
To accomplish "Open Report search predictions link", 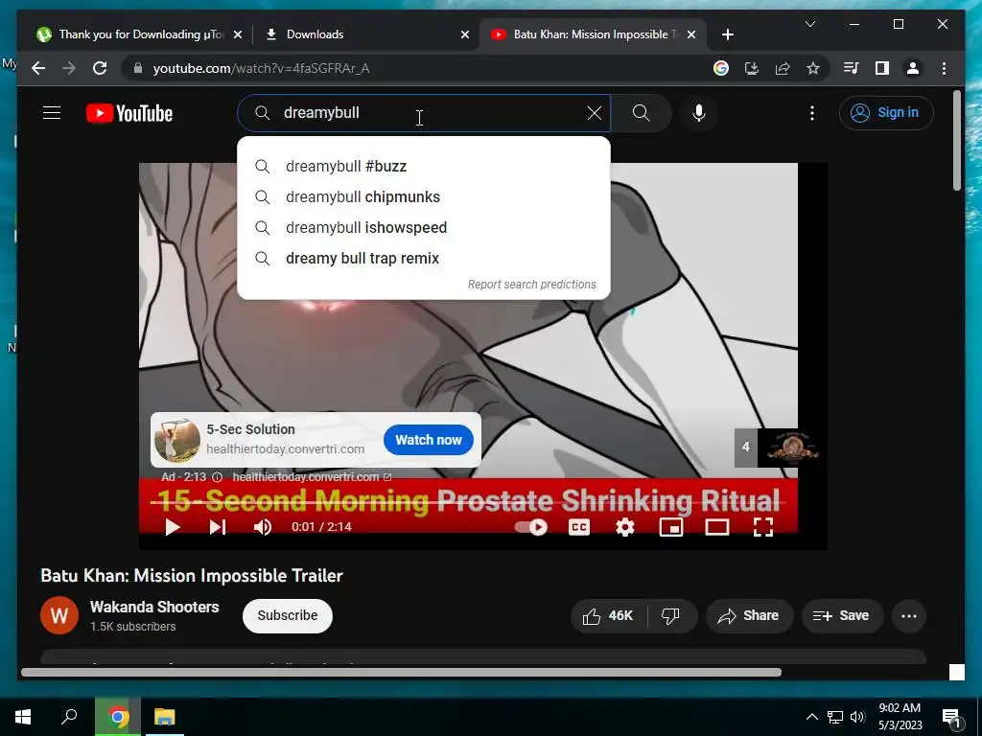I will click(531, 284).
